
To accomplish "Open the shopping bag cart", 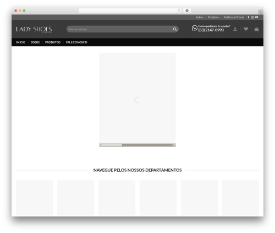I will [x=256, y=29].
